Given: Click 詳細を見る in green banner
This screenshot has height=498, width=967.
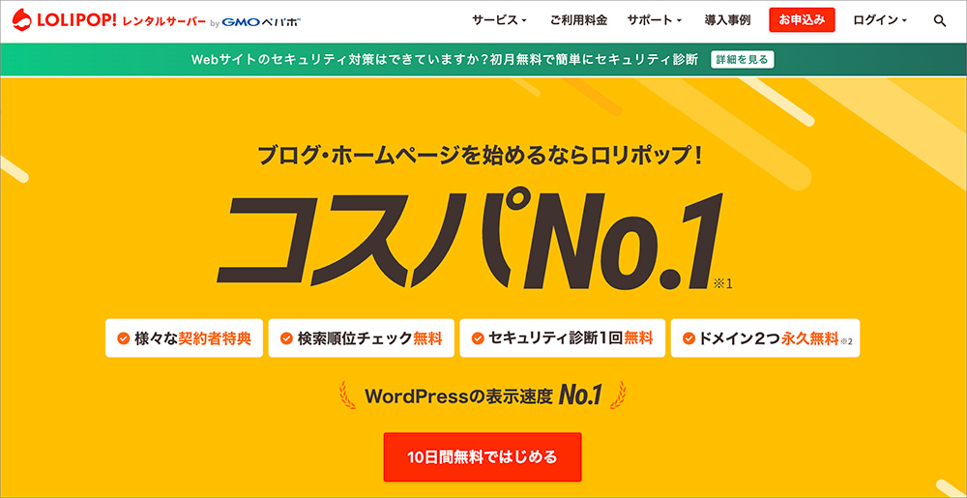Looking at the screenshot, I should (742, 59).
